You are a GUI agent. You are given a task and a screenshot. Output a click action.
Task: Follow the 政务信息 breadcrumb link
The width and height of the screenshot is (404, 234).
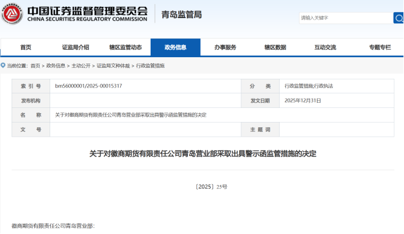55,66
